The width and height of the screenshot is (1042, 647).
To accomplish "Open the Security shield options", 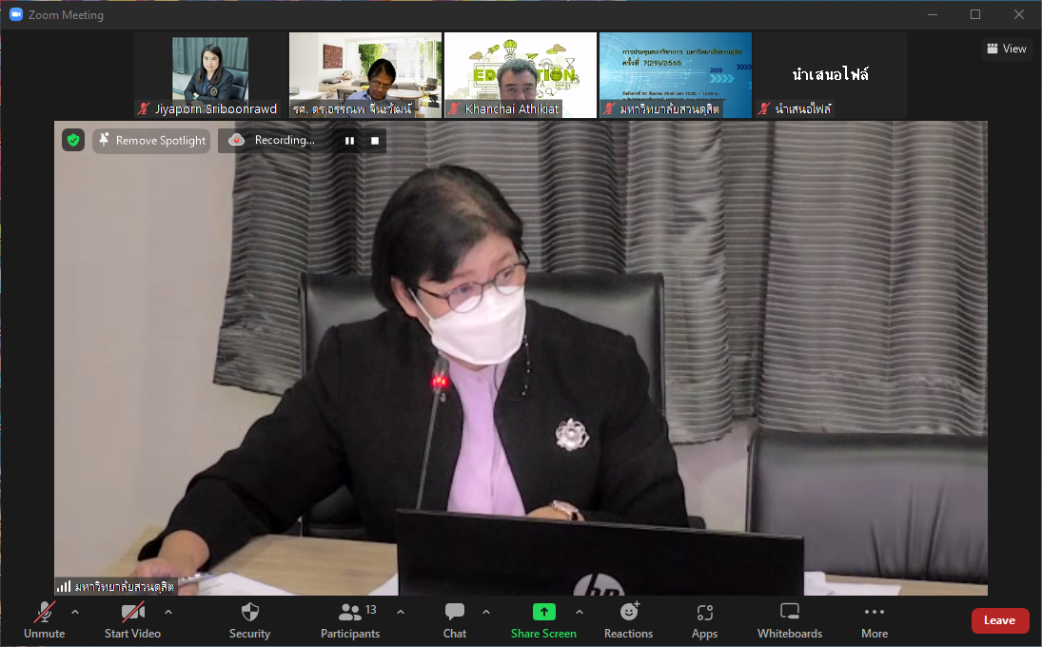I will coord(249,619).
